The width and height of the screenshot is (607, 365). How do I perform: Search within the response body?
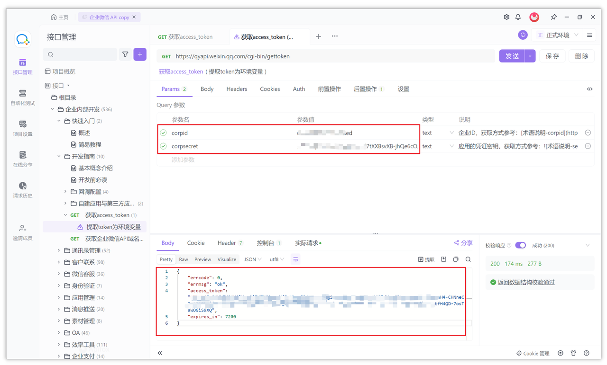pos(468,259)
